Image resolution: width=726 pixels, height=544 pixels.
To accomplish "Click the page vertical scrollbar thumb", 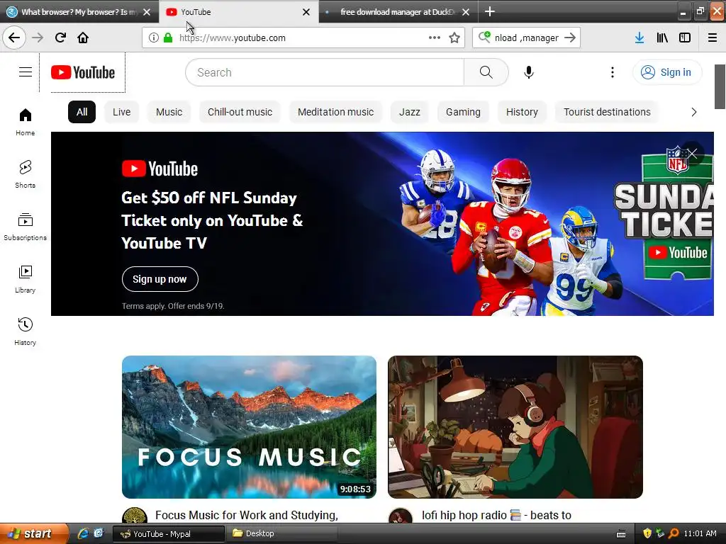I will tap(720, 86).
